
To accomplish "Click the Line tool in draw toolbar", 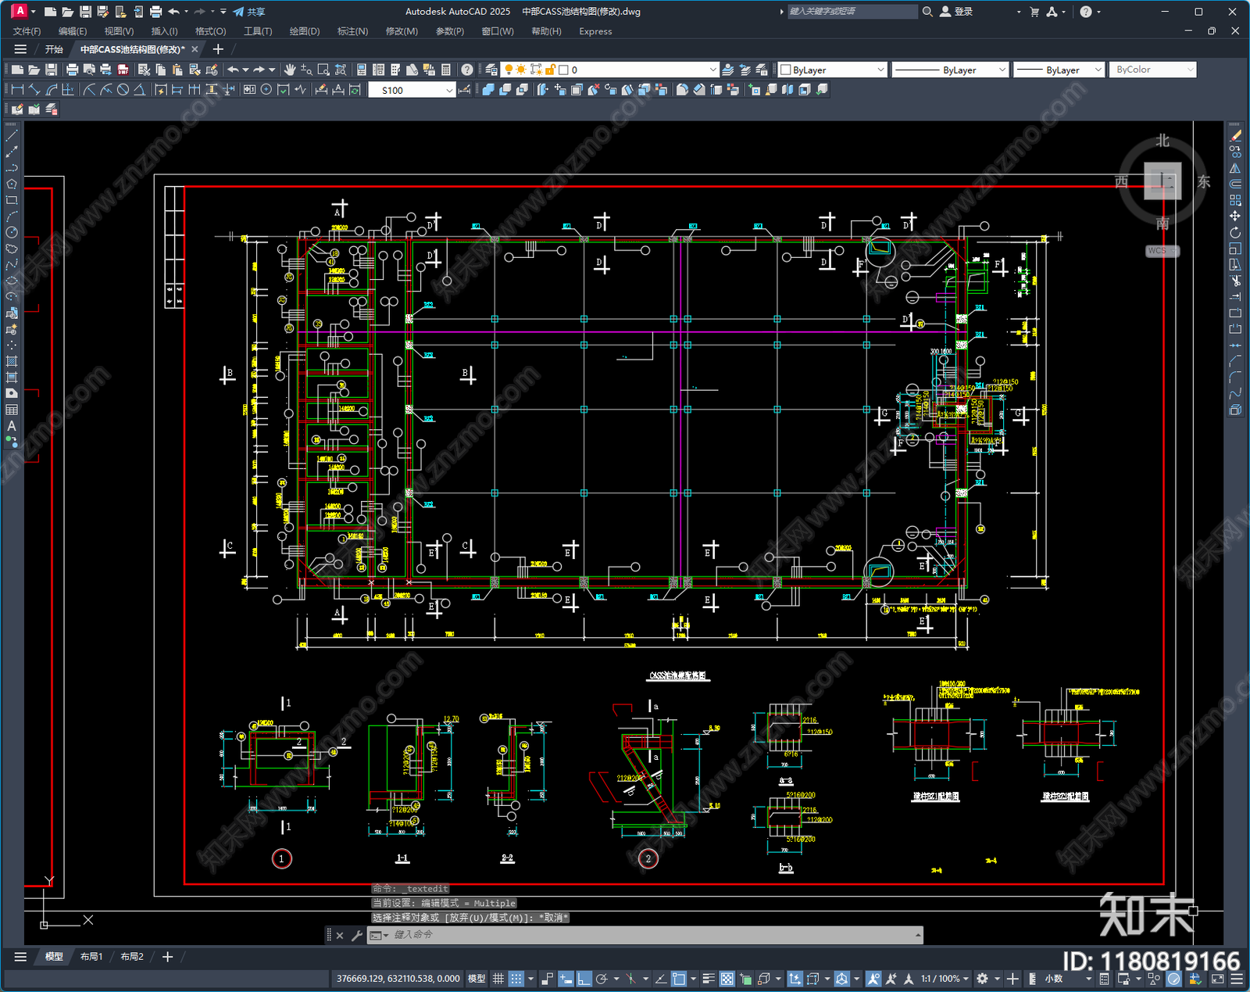I will [x=12, y=136].
